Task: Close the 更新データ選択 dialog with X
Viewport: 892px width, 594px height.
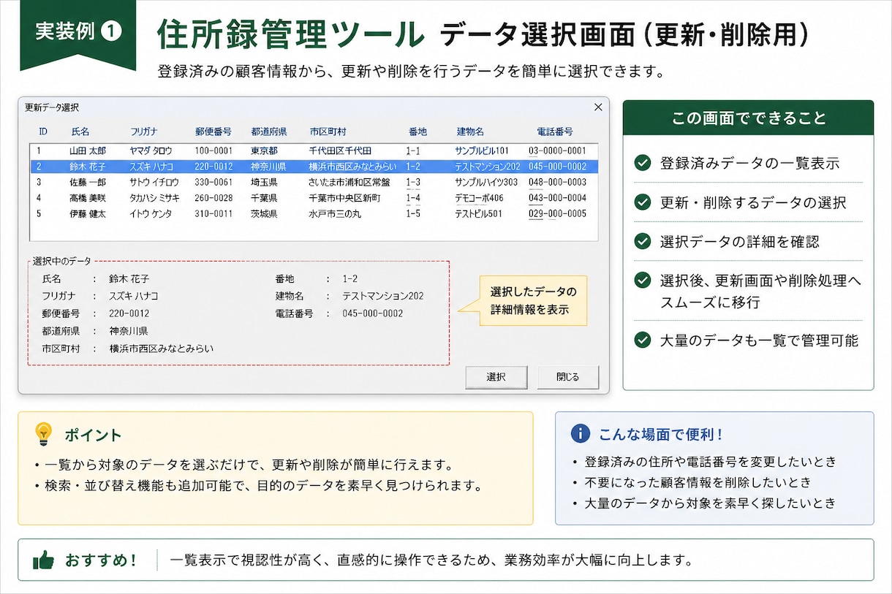Action: coord(597,107)
